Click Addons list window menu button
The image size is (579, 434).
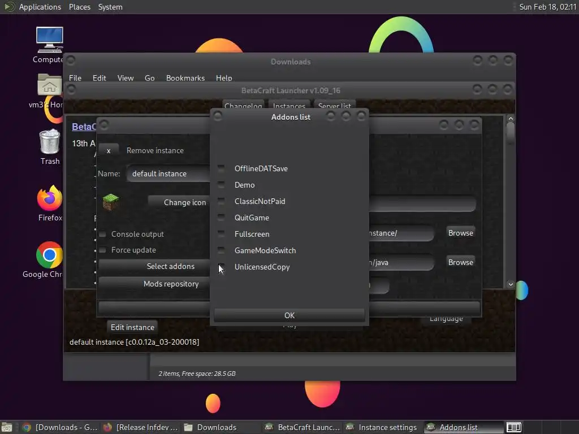(x=218, y=116)
